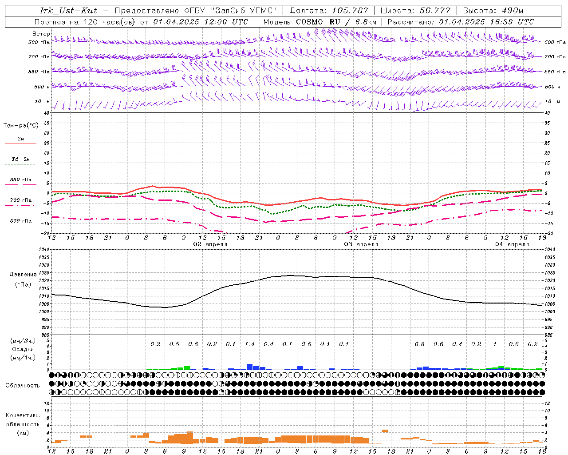Click the Осадки precipitation label

pos(23,349)
